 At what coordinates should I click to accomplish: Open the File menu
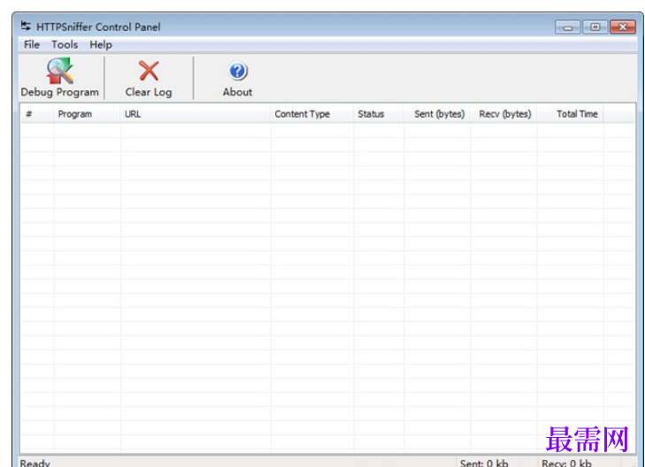32,44
